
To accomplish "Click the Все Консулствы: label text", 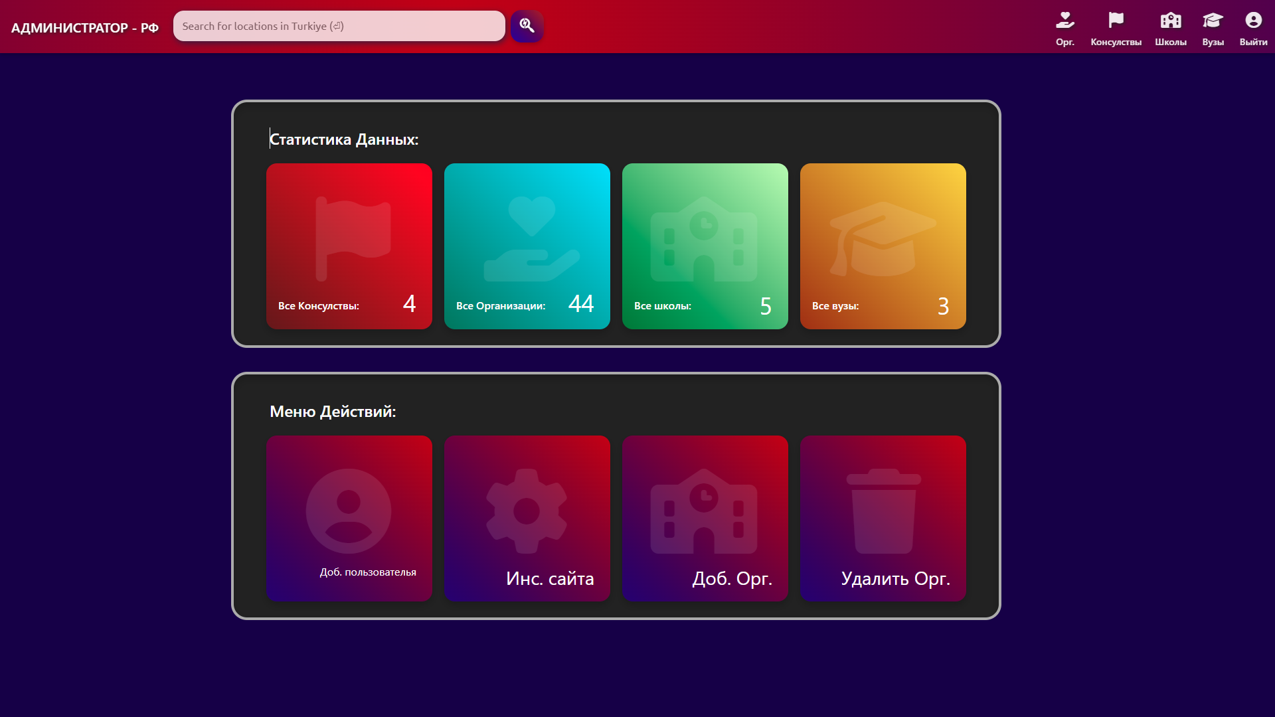I will pyautogui.click(x=319, y=306).
